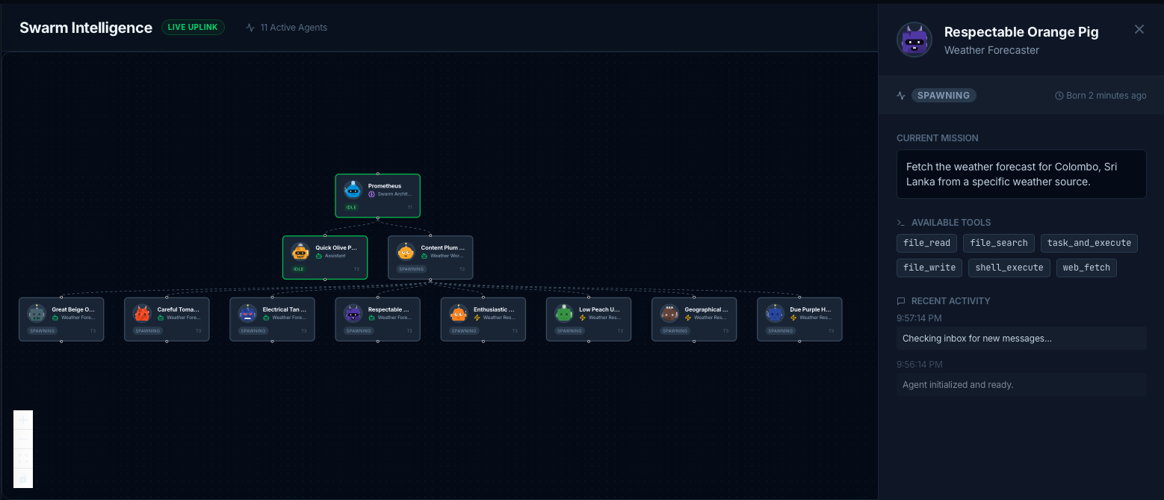The image size is (1164, 500).
Task: Click the LIVE UPLINK badge
Action: [193, 27]
